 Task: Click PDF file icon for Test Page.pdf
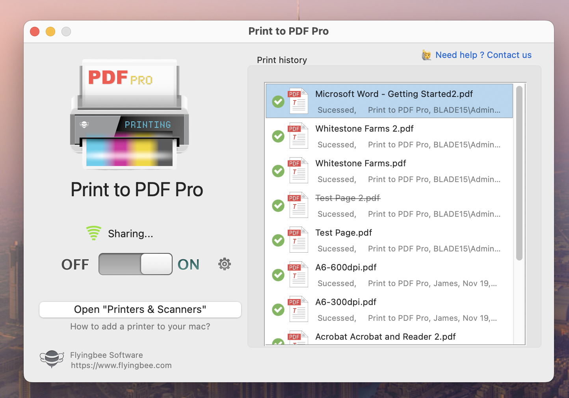pos(298,240)
